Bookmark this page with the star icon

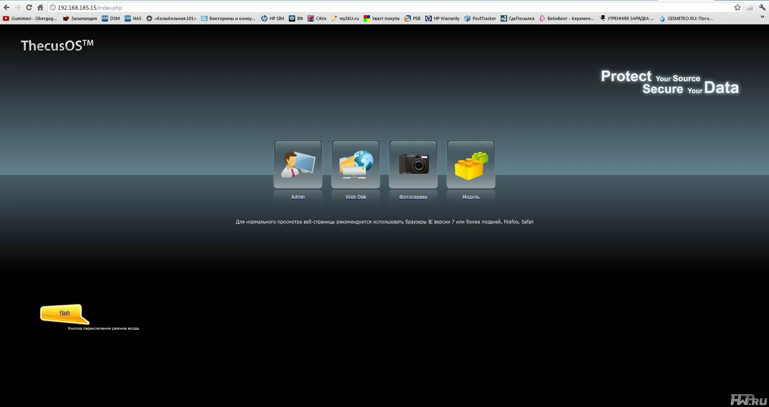pyautogui.click(x=737, y=8)
